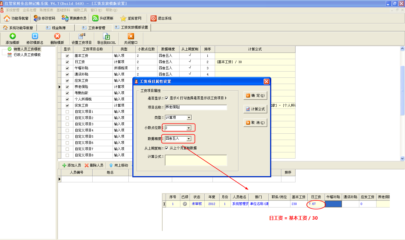Expand the 类型 dropdown in the dialog
Image resolution: width=405 pixels, height=240 pixels.
189,118
